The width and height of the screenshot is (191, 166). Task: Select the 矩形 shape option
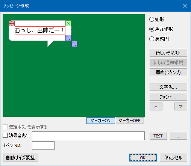coord(157,20)
